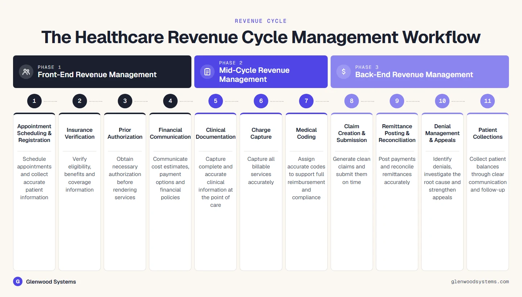
Task: Click the clipboard icon in Phase 2 header
Action: 207,72
